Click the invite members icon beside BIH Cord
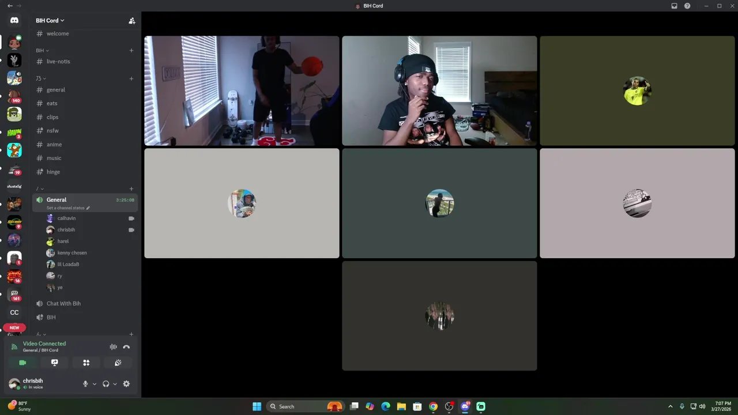The width and height of the screenshot is (738, 415). tap(131, 21)
